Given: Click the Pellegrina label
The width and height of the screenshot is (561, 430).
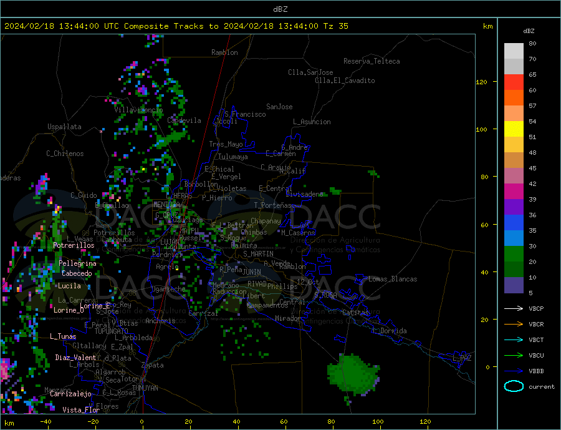Looking at the screenshot, I should 78,263.
